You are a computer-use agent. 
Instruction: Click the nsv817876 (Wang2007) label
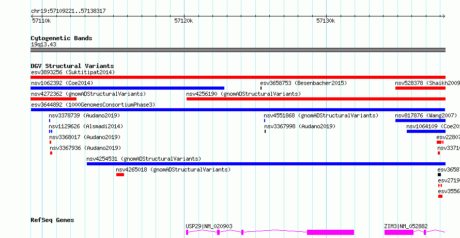(x=426, y=115)
